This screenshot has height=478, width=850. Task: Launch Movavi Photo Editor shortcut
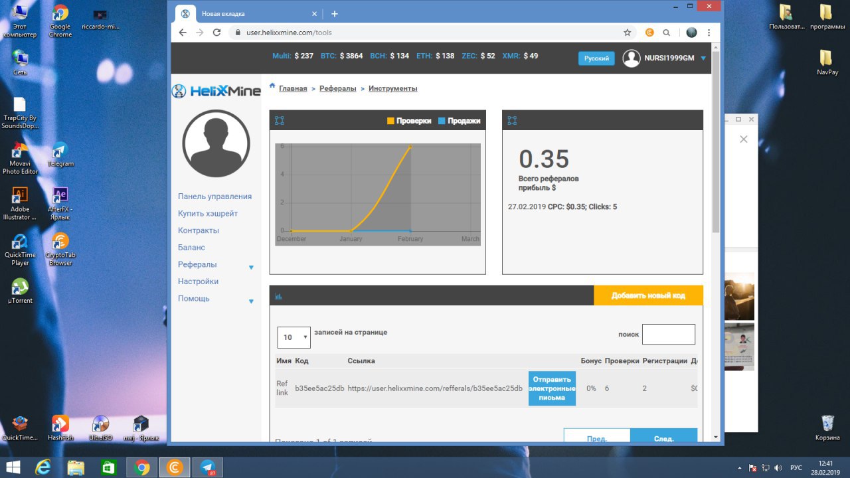(x=20, y=158)
